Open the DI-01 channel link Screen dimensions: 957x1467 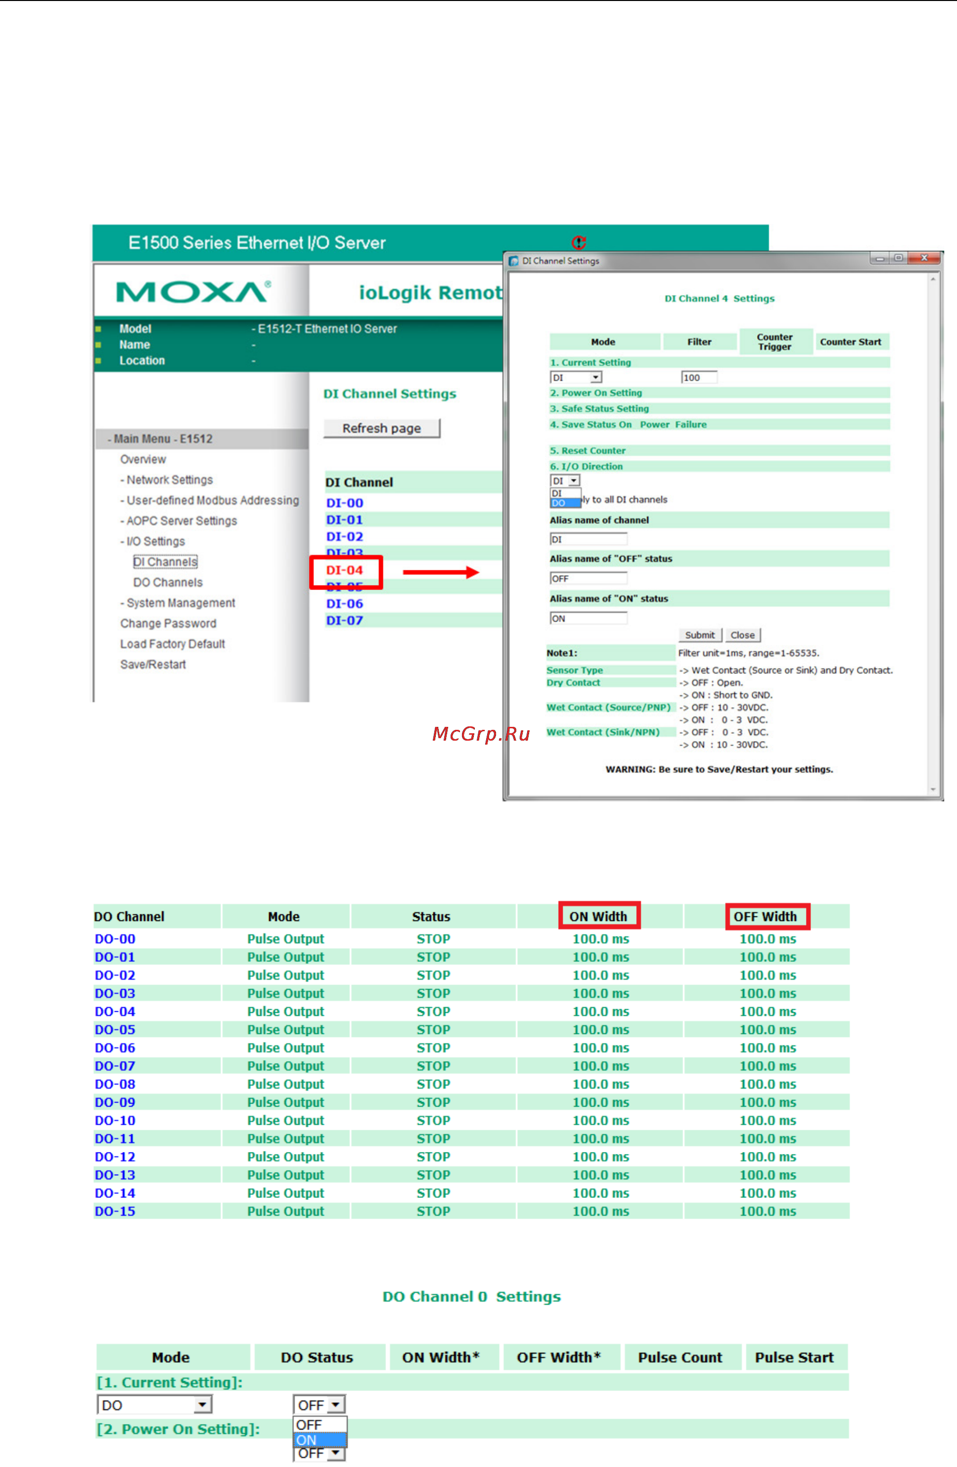click(x=345, y=519)
